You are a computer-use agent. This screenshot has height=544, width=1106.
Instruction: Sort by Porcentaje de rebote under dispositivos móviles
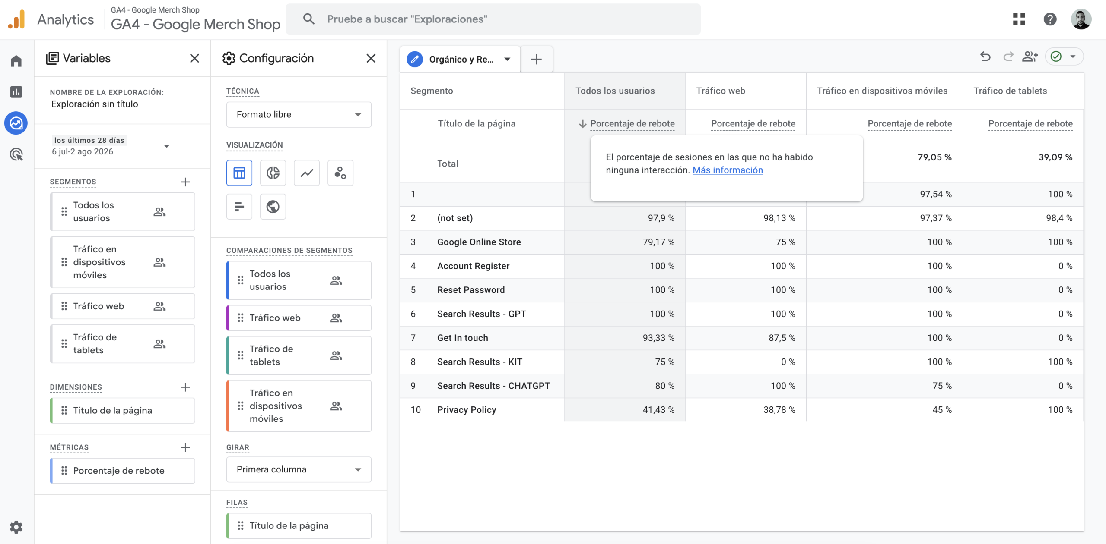click(909, 124)
